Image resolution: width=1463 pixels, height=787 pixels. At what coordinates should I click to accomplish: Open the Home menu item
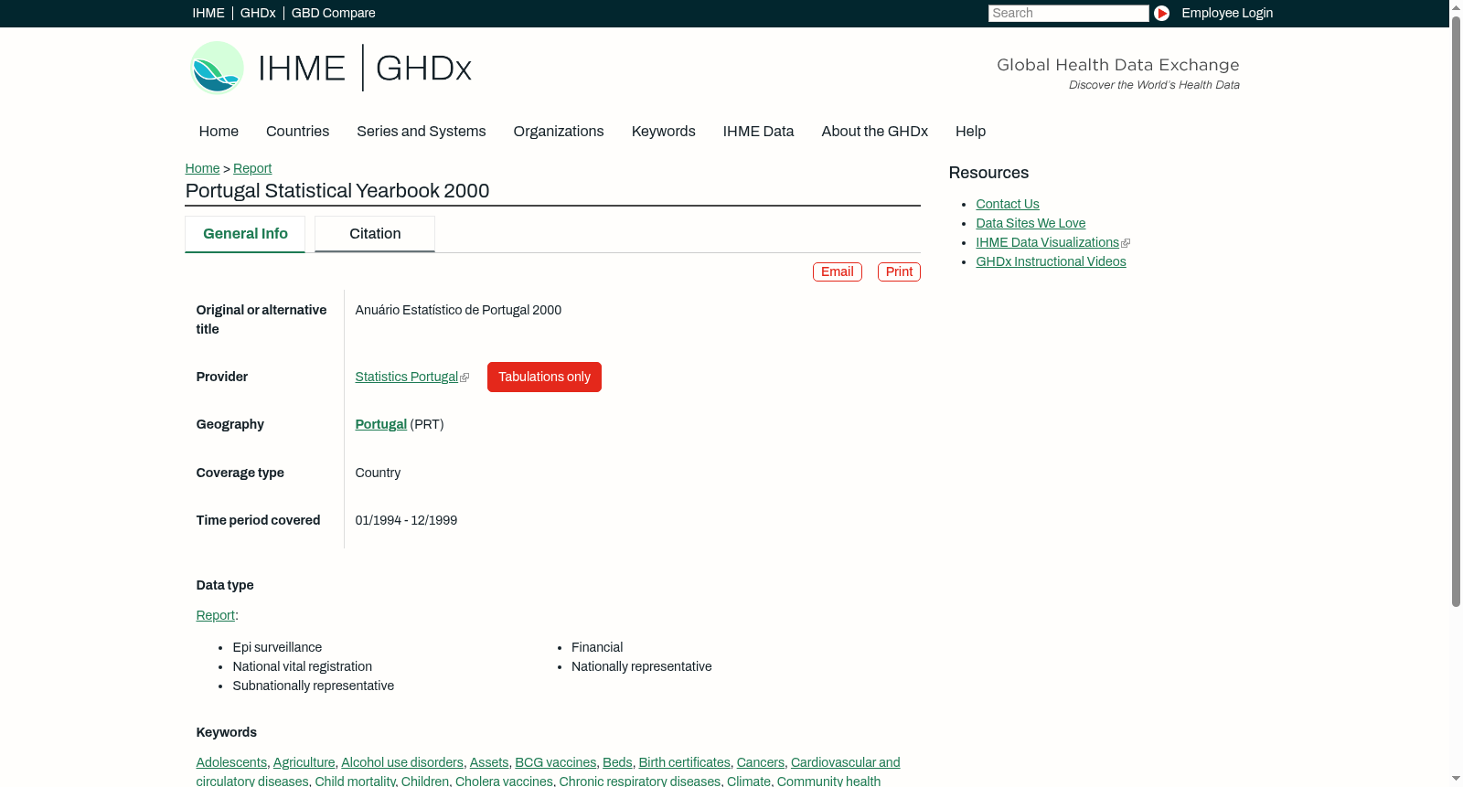[x=219, y=131]
